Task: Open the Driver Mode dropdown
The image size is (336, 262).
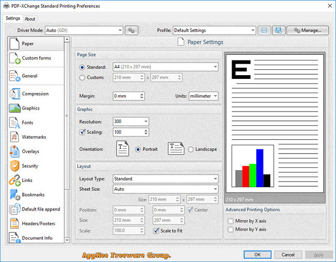Action: pyautogui.click(x=84, y=31)
